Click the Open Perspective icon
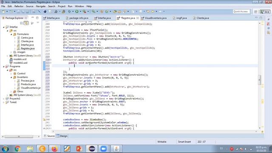Screen dimensions: 272x153 pyautogui.click(x=256, y=11)
